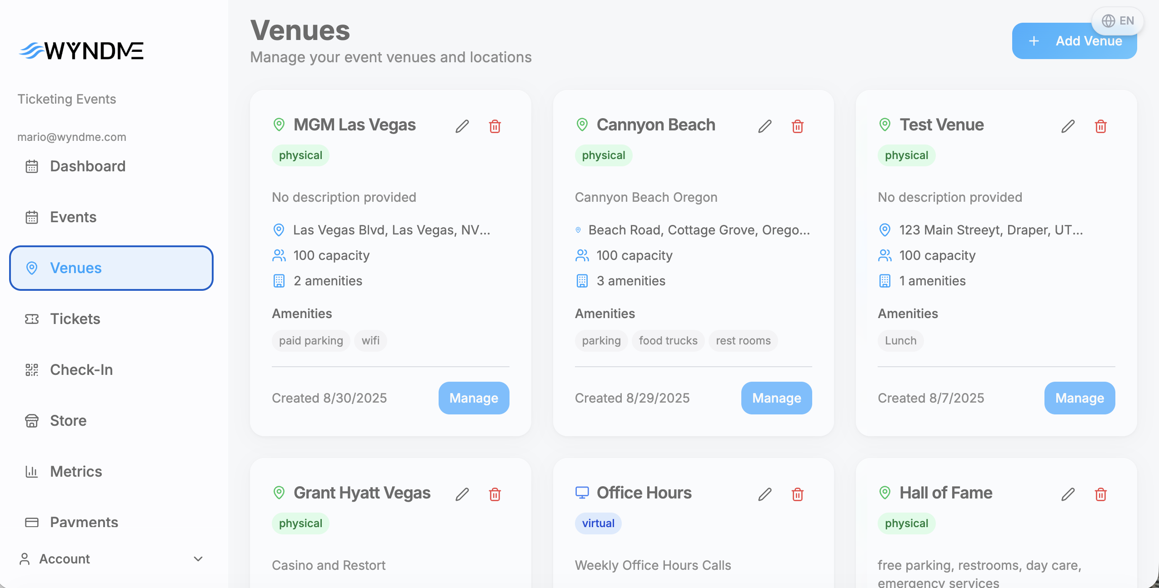Manage the Test Venue
Screen dimensions: 1159x588
coord(1080,398)
